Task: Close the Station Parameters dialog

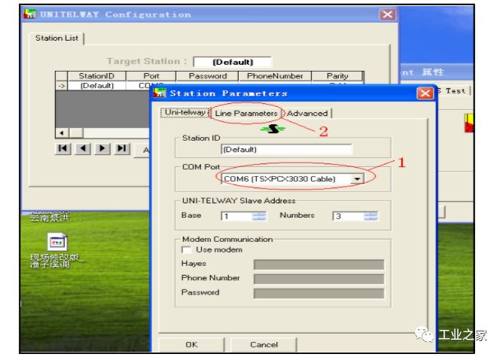Action: [425, 93]
